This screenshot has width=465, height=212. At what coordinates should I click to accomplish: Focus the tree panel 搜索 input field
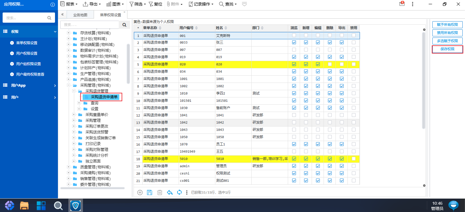(x=90, y=25)
